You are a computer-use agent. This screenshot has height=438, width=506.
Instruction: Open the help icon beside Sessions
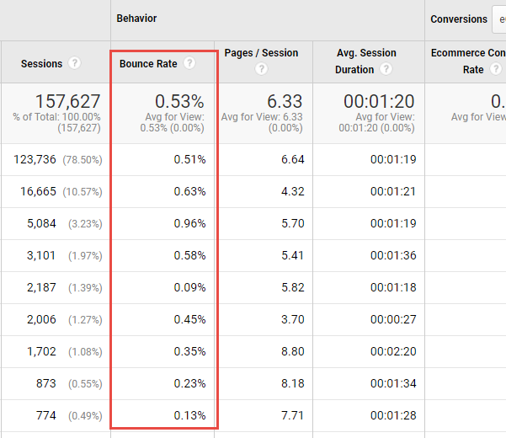coord(75,63)
